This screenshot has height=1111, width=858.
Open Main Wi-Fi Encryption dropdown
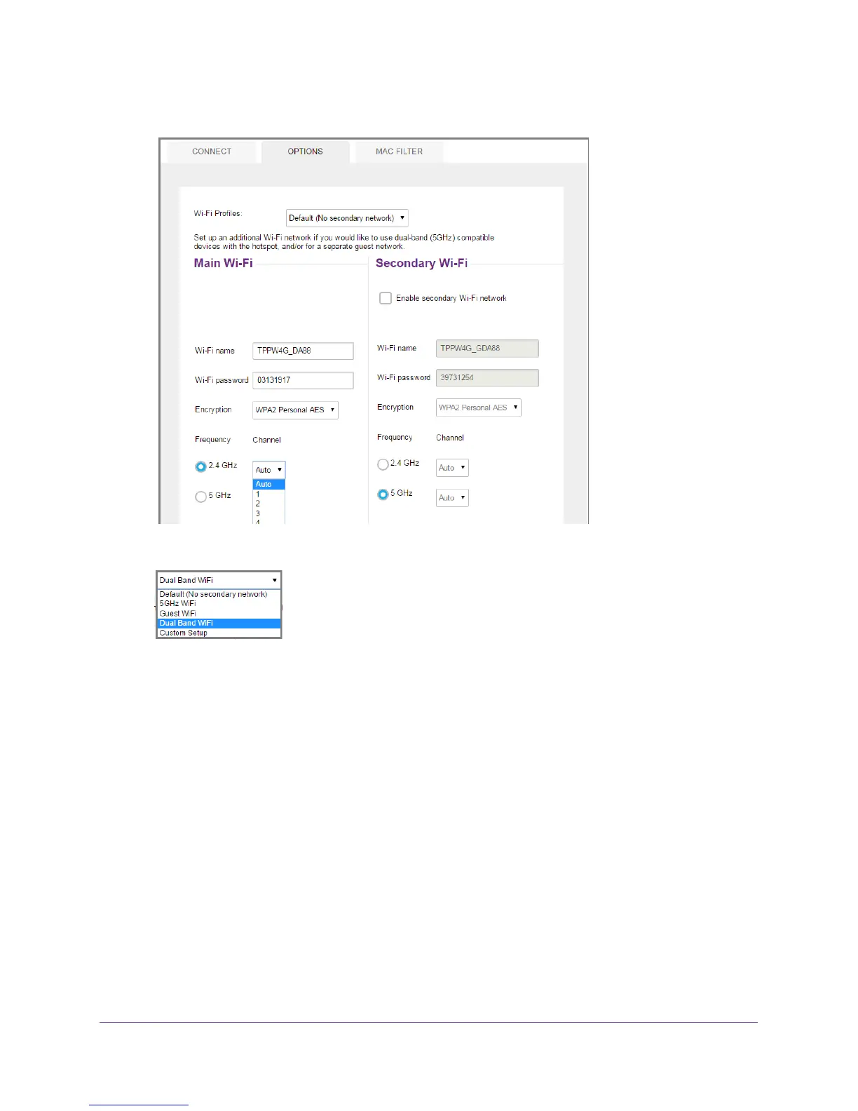point(295,410)
